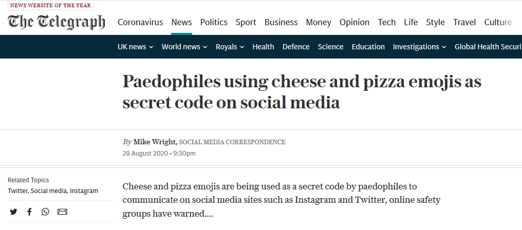Open author Mike Wright's profile

coord(155,142)
